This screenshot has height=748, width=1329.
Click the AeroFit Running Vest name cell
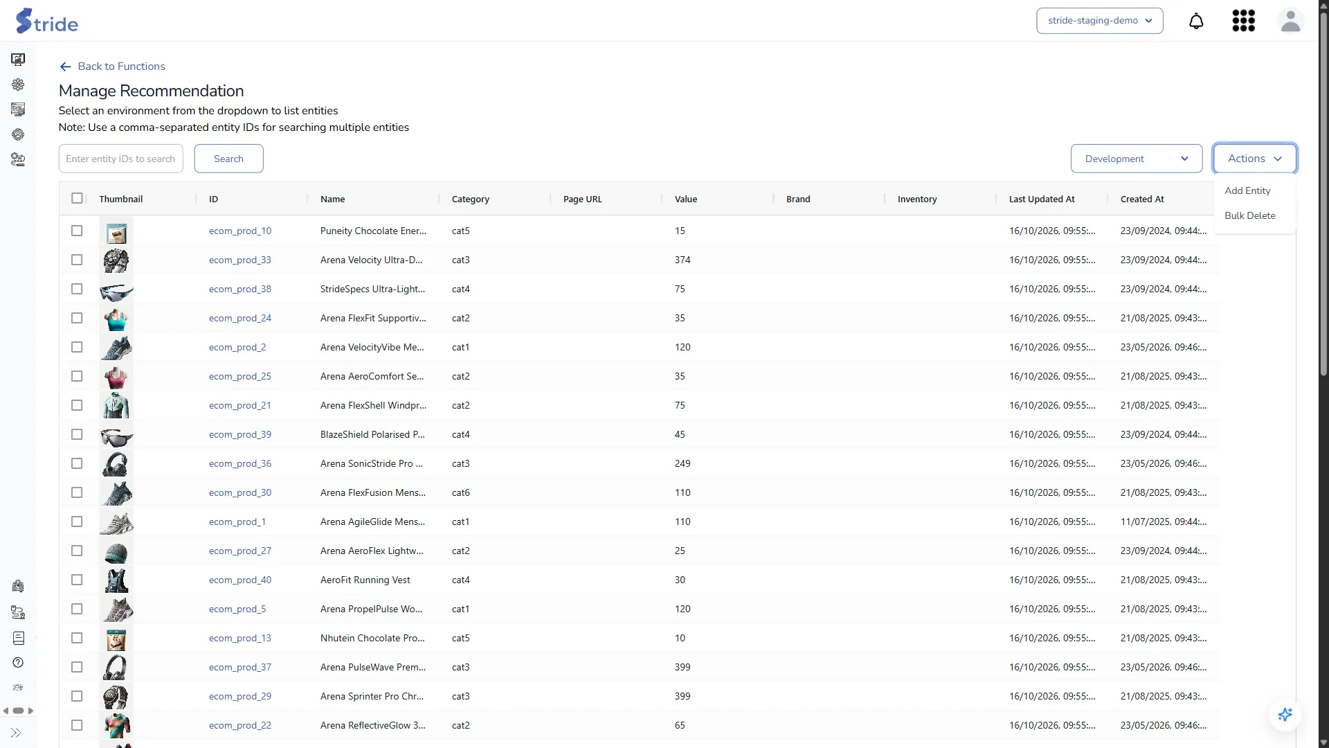click(365, 580)
